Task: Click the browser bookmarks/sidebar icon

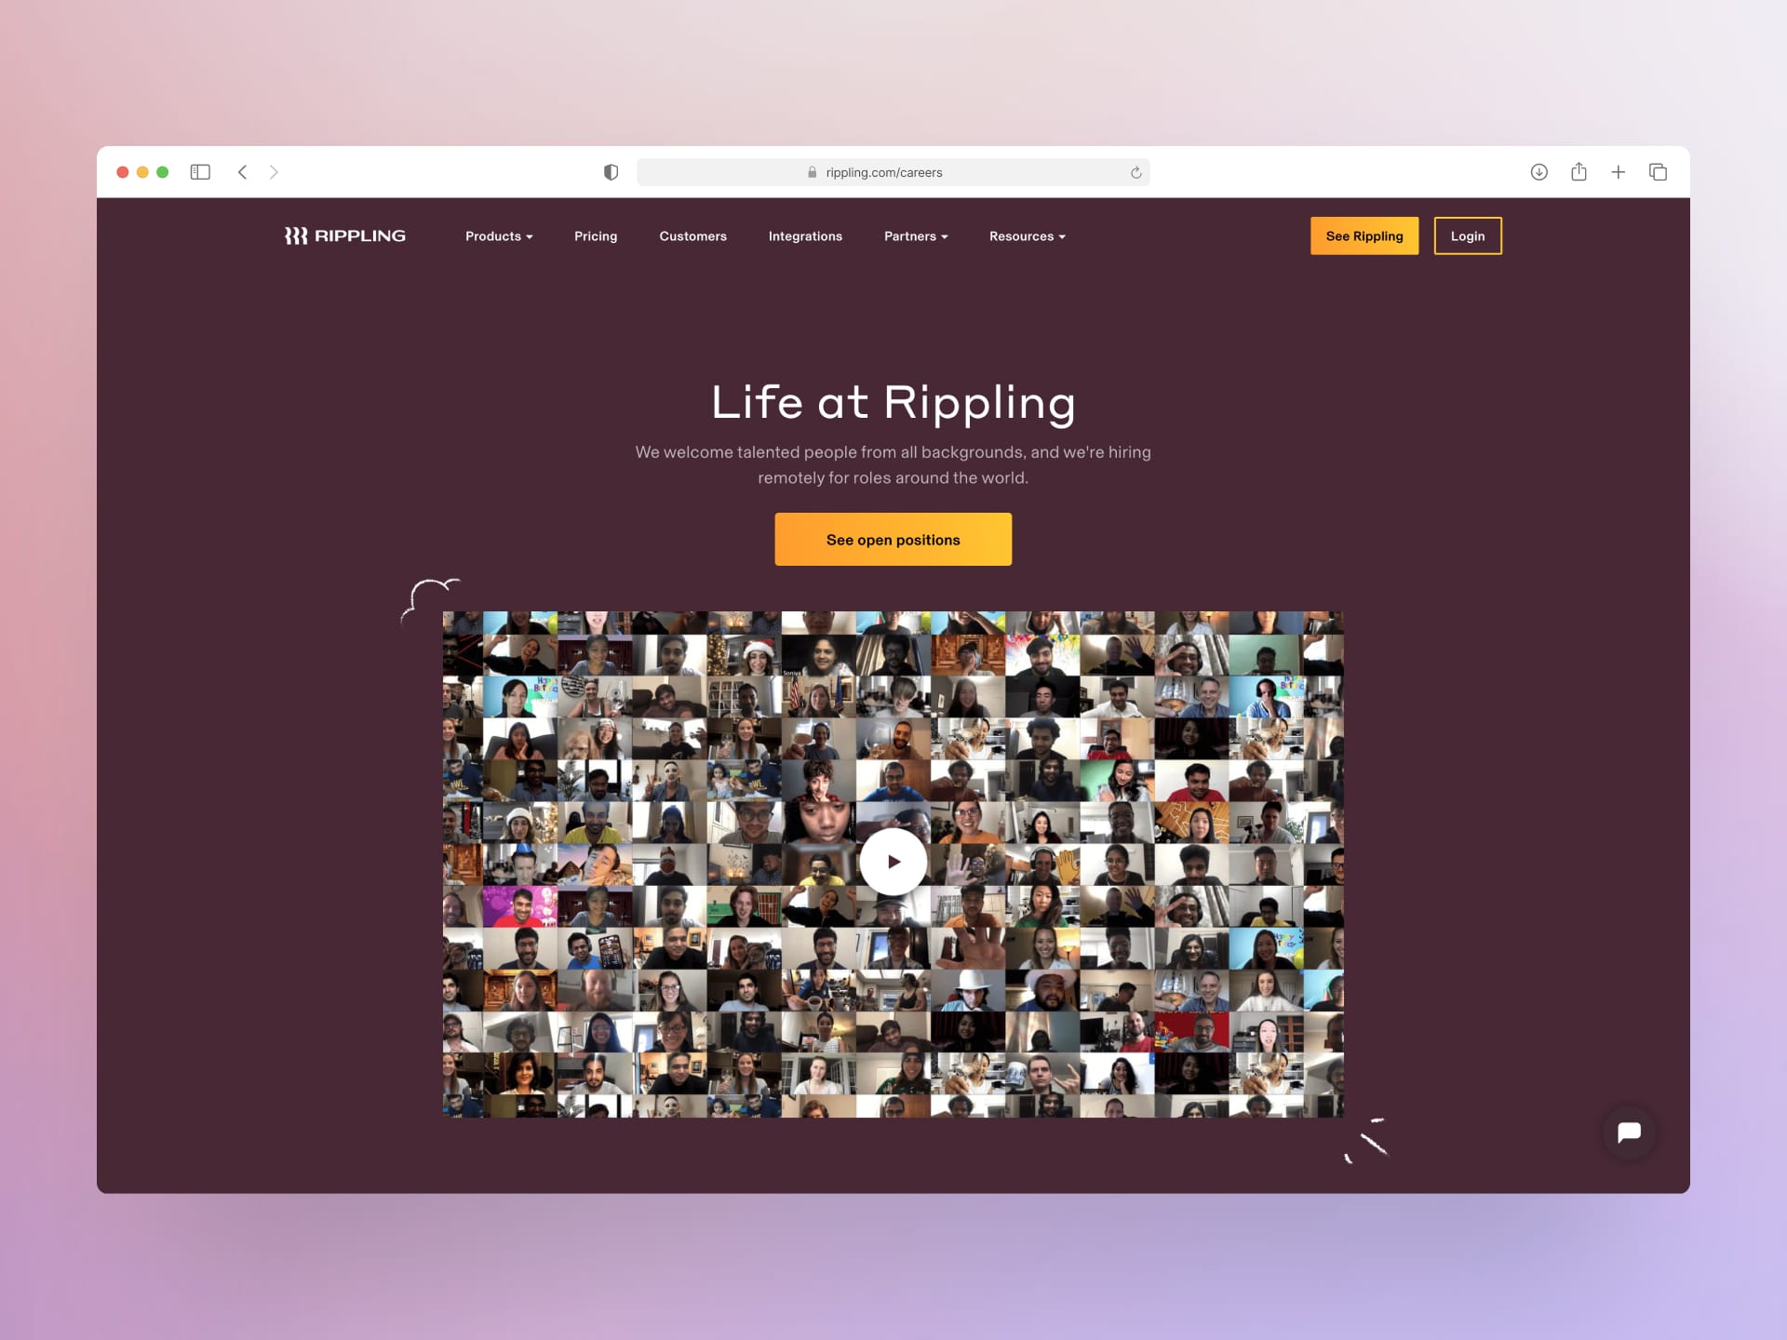Action: coord(198,172)
